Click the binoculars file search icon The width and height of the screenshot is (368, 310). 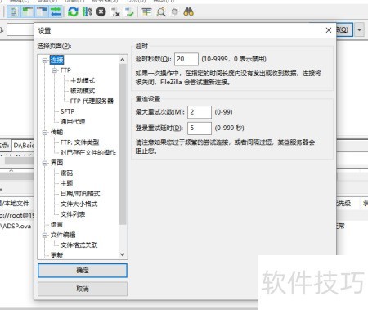point(189,12)
